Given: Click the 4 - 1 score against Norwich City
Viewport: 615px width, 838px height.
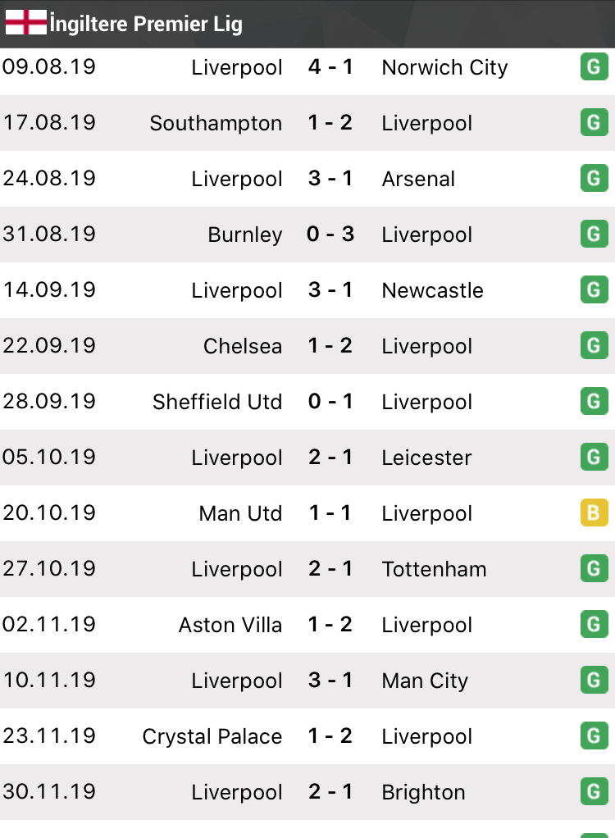Looking at the screenshot, I should point(330,67).
